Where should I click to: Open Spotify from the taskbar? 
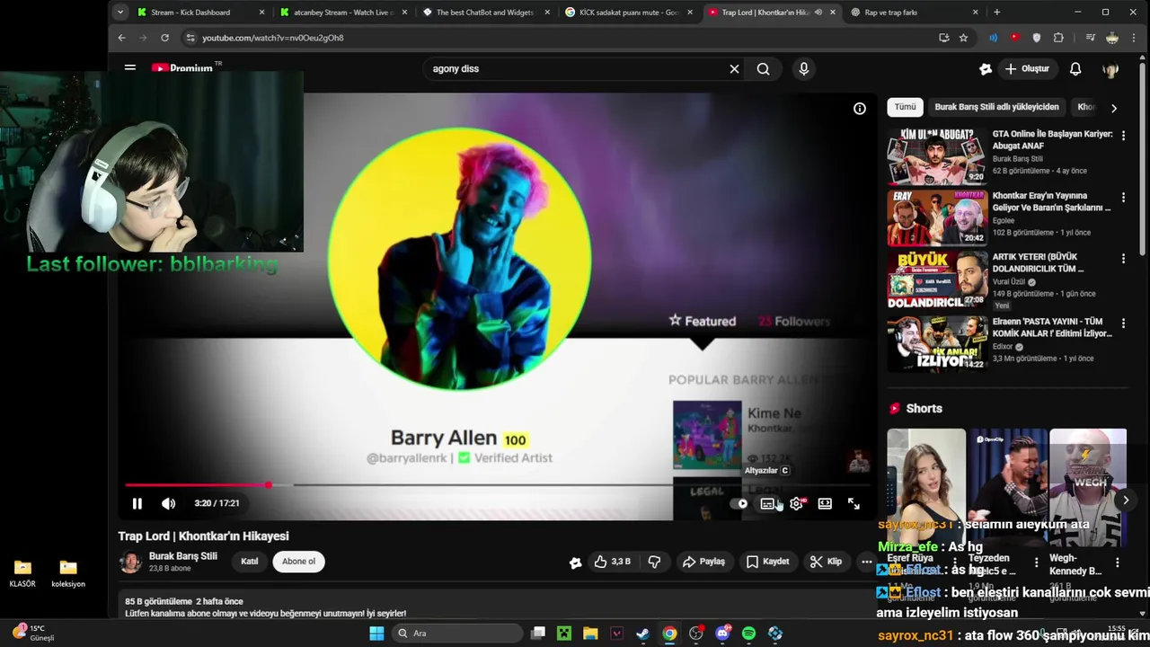click(749, 634)
